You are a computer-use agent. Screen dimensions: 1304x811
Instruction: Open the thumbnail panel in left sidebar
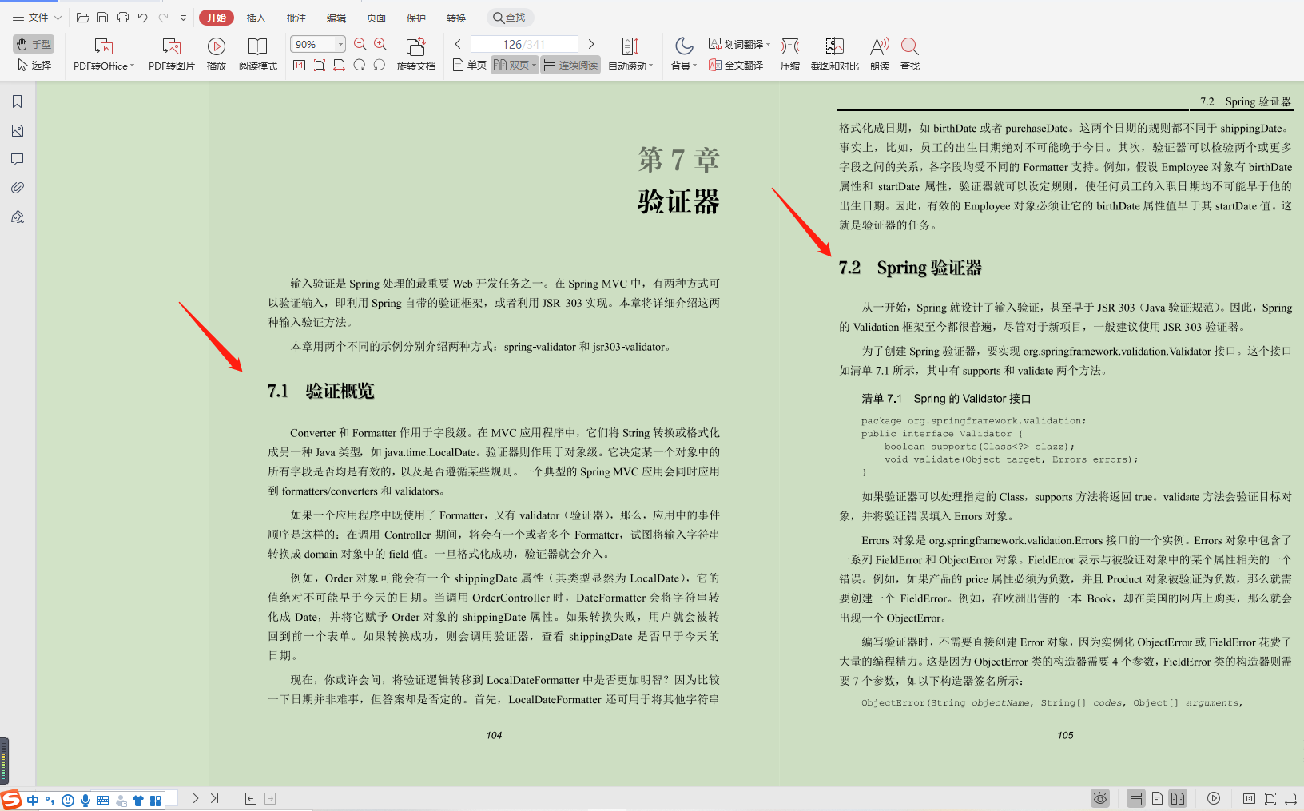click(x=18, y=130)
